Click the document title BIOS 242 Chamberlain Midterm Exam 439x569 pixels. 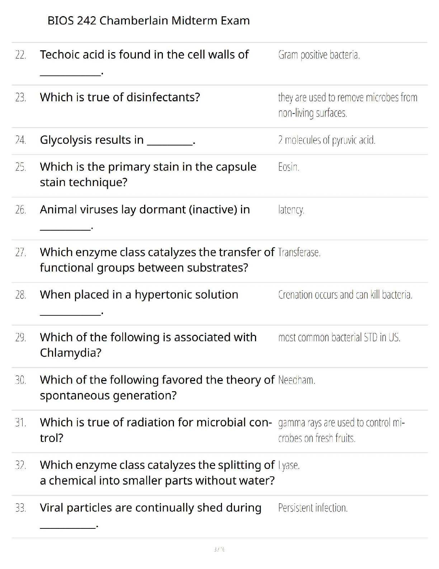click(x=148, y=20)
